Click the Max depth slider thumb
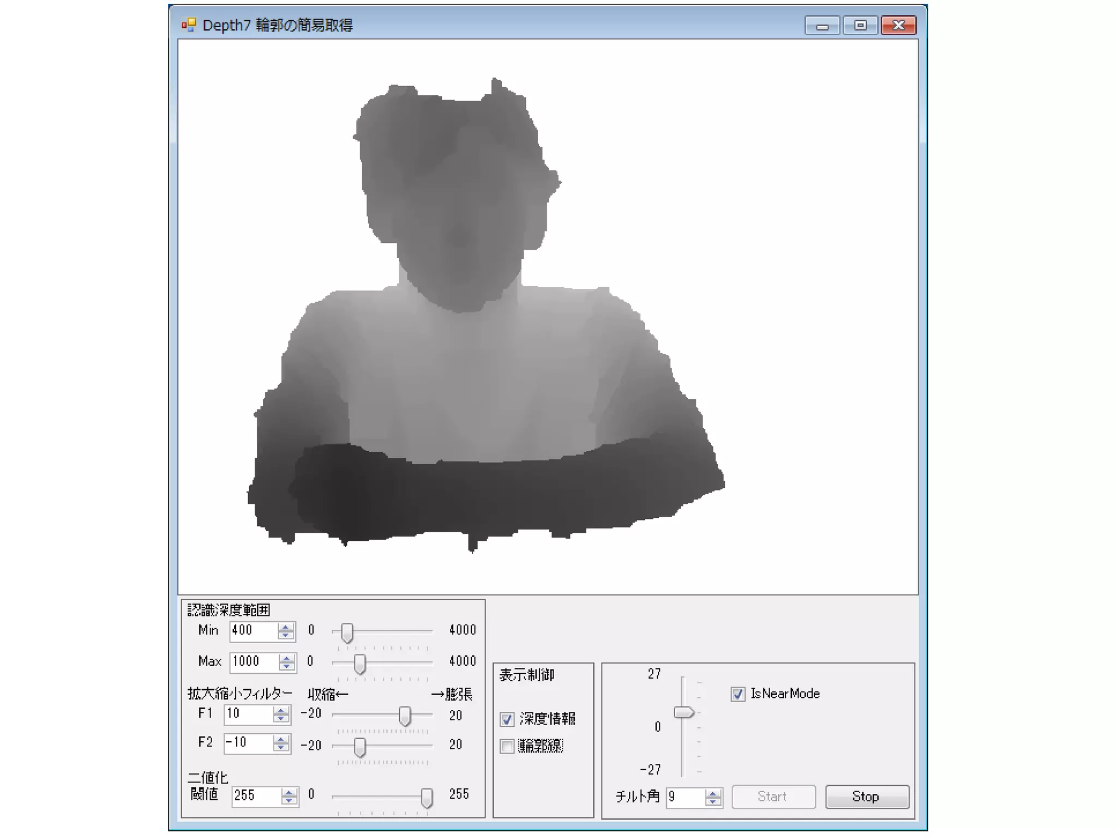 (359, 664)
